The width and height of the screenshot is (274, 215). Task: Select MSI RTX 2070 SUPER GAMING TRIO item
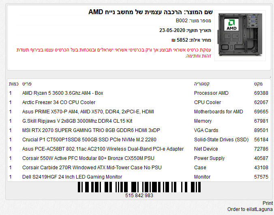point(91,130)
